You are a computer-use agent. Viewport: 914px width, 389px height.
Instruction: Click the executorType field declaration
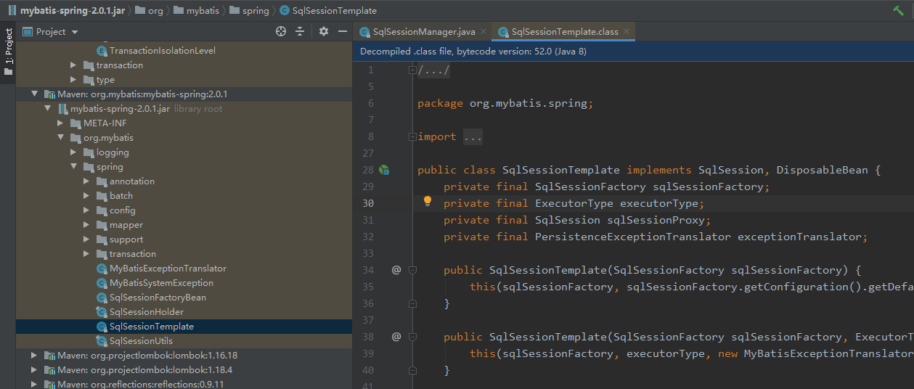(x=574, y=203)
